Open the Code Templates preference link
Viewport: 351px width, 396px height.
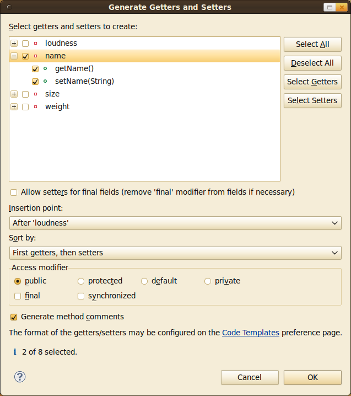(x=250, y=333)
